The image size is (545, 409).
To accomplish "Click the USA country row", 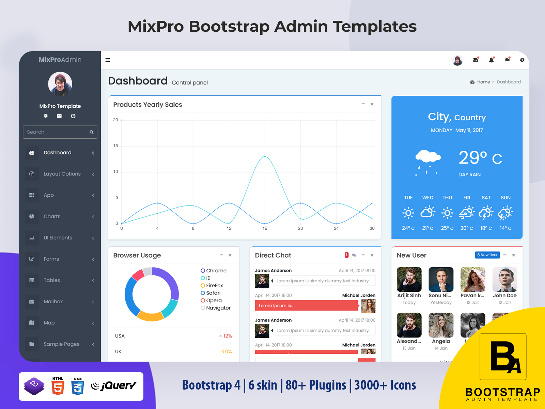I will pyautogui.click(x=173, y=336).
